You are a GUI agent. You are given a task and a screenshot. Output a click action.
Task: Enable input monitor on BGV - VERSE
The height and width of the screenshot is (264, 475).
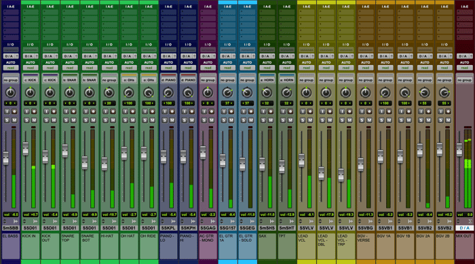[x=362, y=111]
